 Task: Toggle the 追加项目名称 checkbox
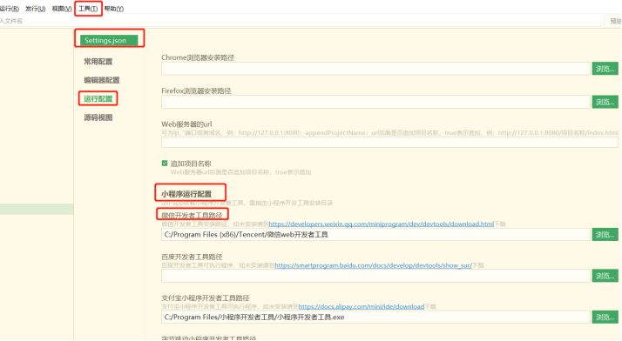(x=165, y=164)
